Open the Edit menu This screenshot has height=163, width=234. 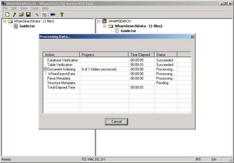(x=14, y=8)
